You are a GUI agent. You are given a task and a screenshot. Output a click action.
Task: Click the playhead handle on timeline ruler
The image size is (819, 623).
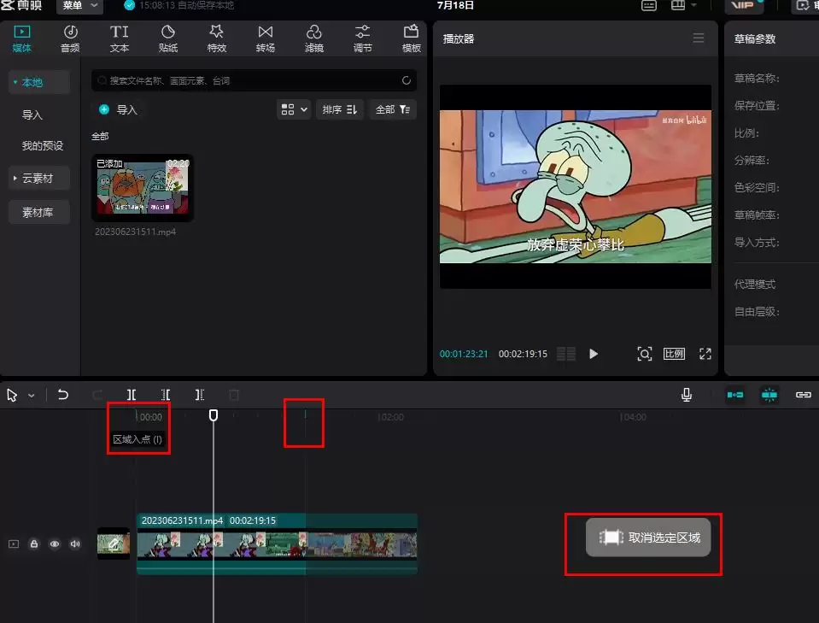pyautogui.click(x=214, y=415)
